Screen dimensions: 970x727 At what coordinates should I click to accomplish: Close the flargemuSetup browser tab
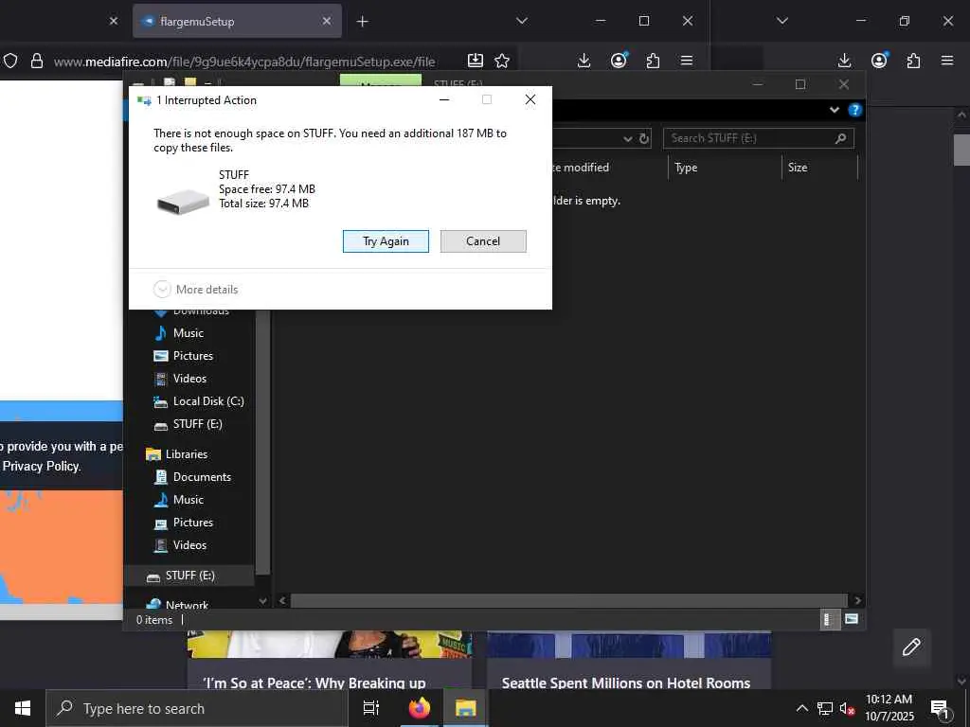coord(327,21)
